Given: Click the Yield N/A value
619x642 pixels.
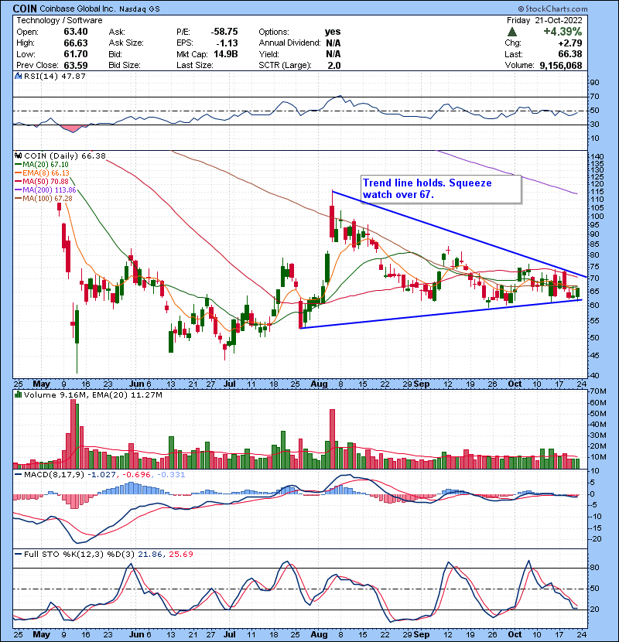Looking at the screenshot, I should pyautogui.click(x=333, y=53).
